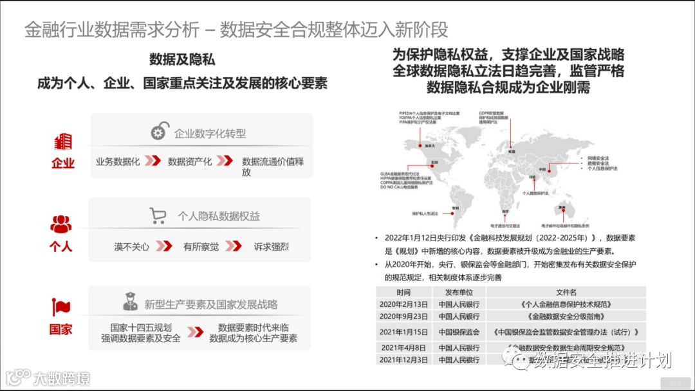Click the text 有所察觉
Image resolution: width=695 pixels, height=391 pixels.
point(201,247)
